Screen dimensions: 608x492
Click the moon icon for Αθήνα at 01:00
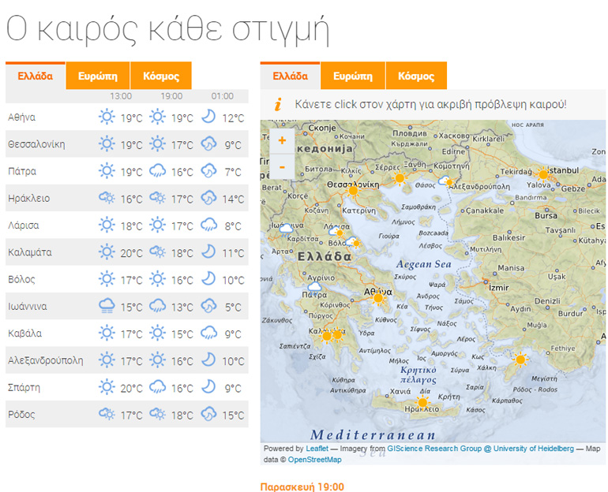(x=208, y=117)
